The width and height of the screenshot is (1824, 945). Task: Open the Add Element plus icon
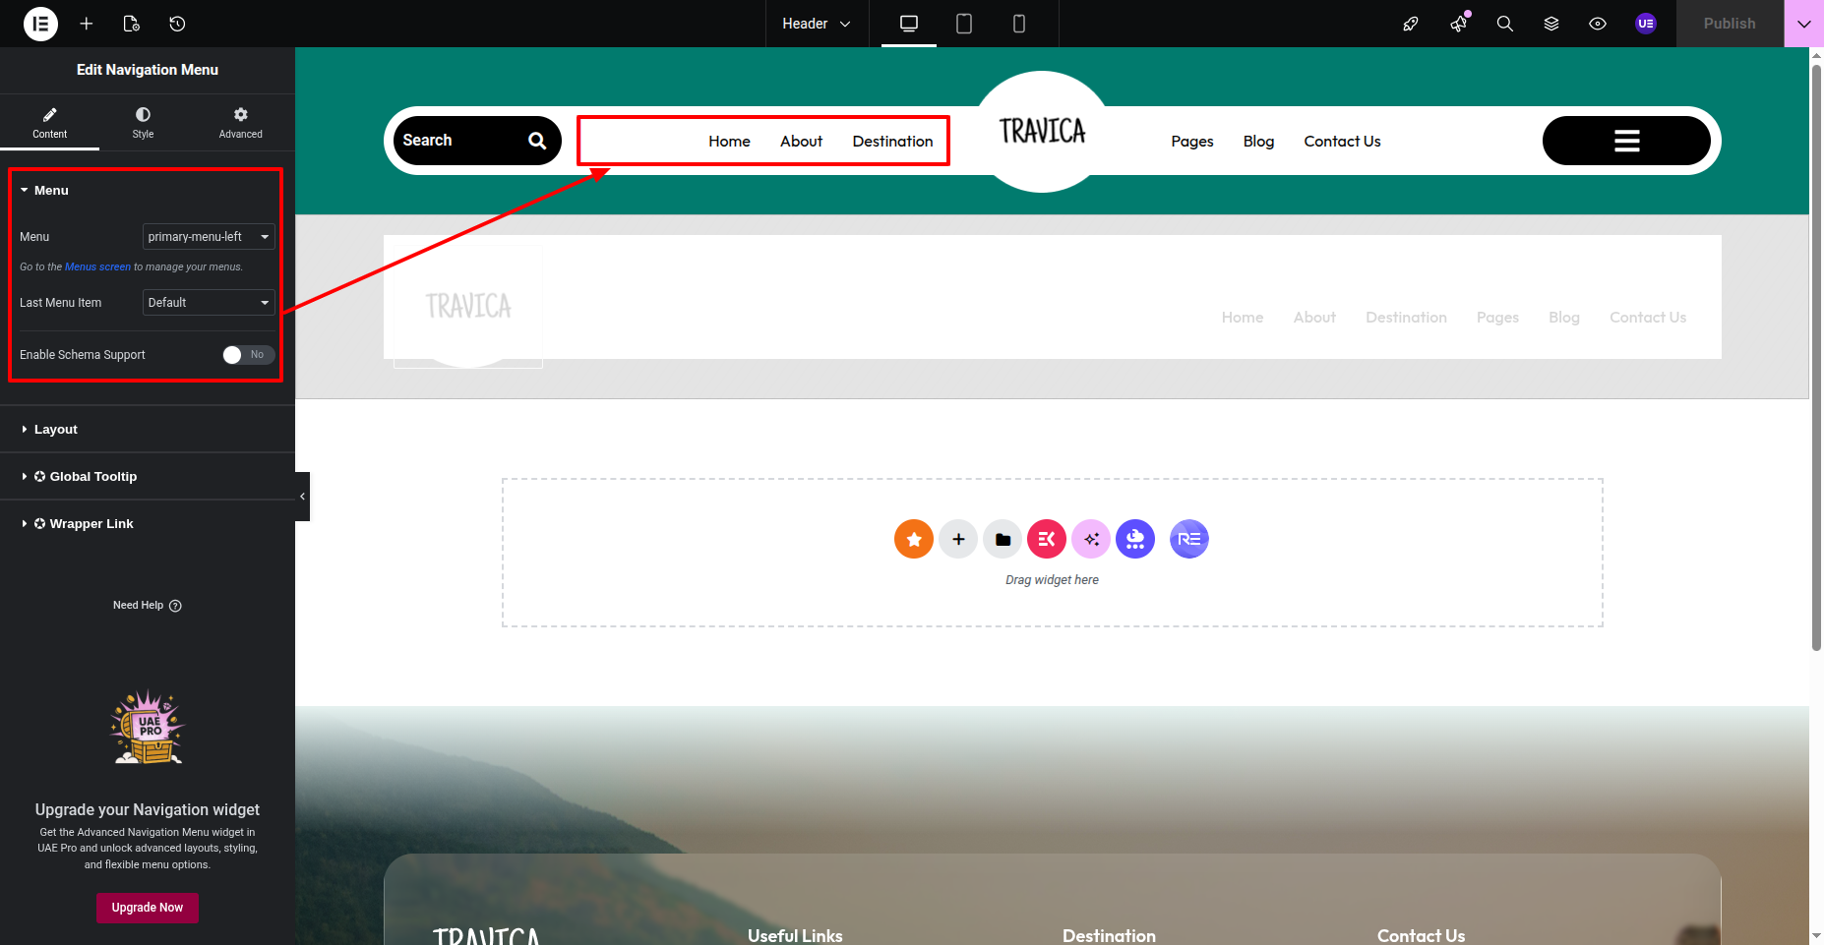[87, 24]
